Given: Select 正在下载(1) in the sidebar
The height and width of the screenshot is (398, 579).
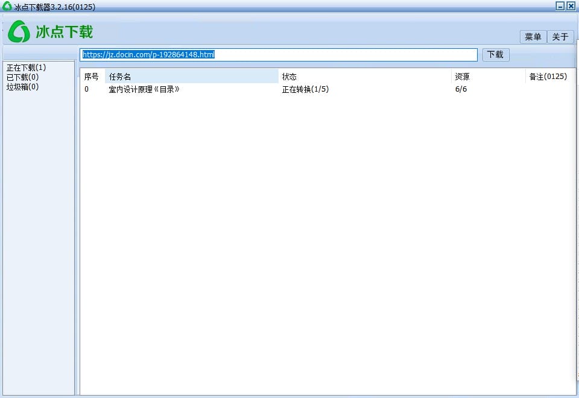Looking at the screenshot, I should tap(26, 68).
